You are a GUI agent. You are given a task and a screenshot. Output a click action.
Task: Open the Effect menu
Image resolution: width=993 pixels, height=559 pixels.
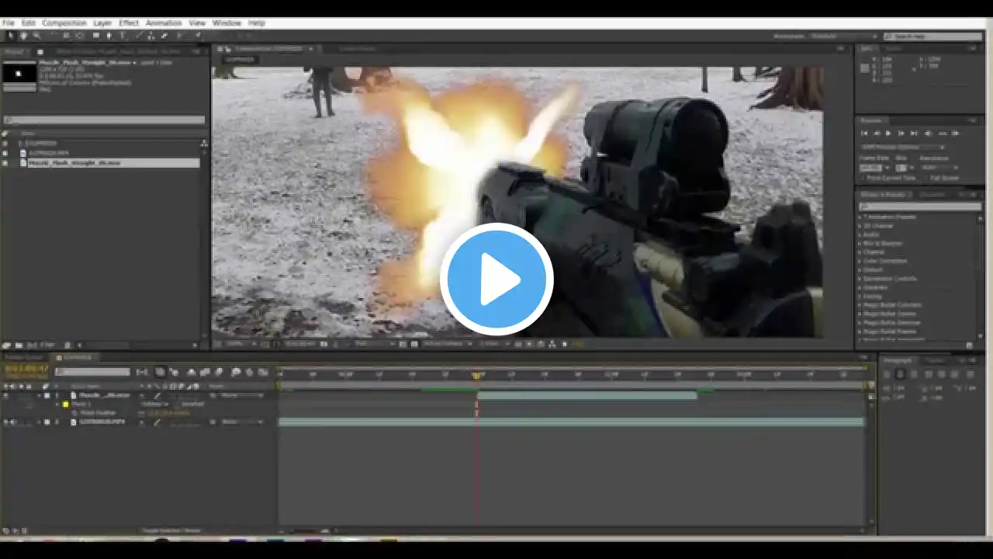tap(129, 23)
